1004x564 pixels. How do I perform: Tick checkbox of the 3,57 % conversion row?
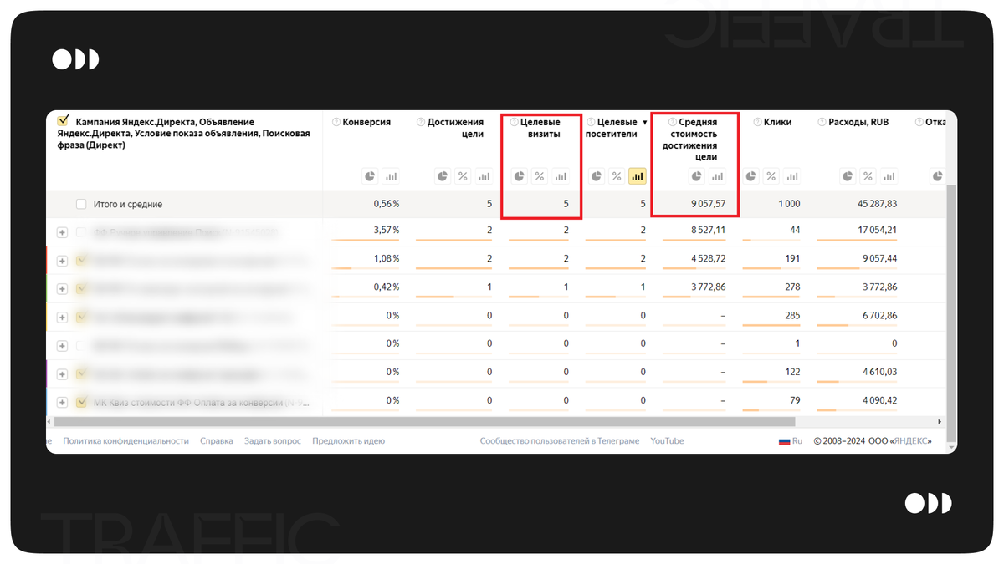pyautogui.click(x=81, y=232)
